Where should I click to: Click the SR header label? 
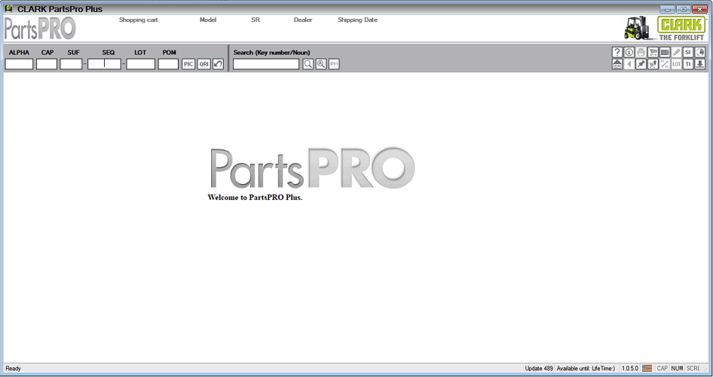pyautogui.click(x=256, y=20)
